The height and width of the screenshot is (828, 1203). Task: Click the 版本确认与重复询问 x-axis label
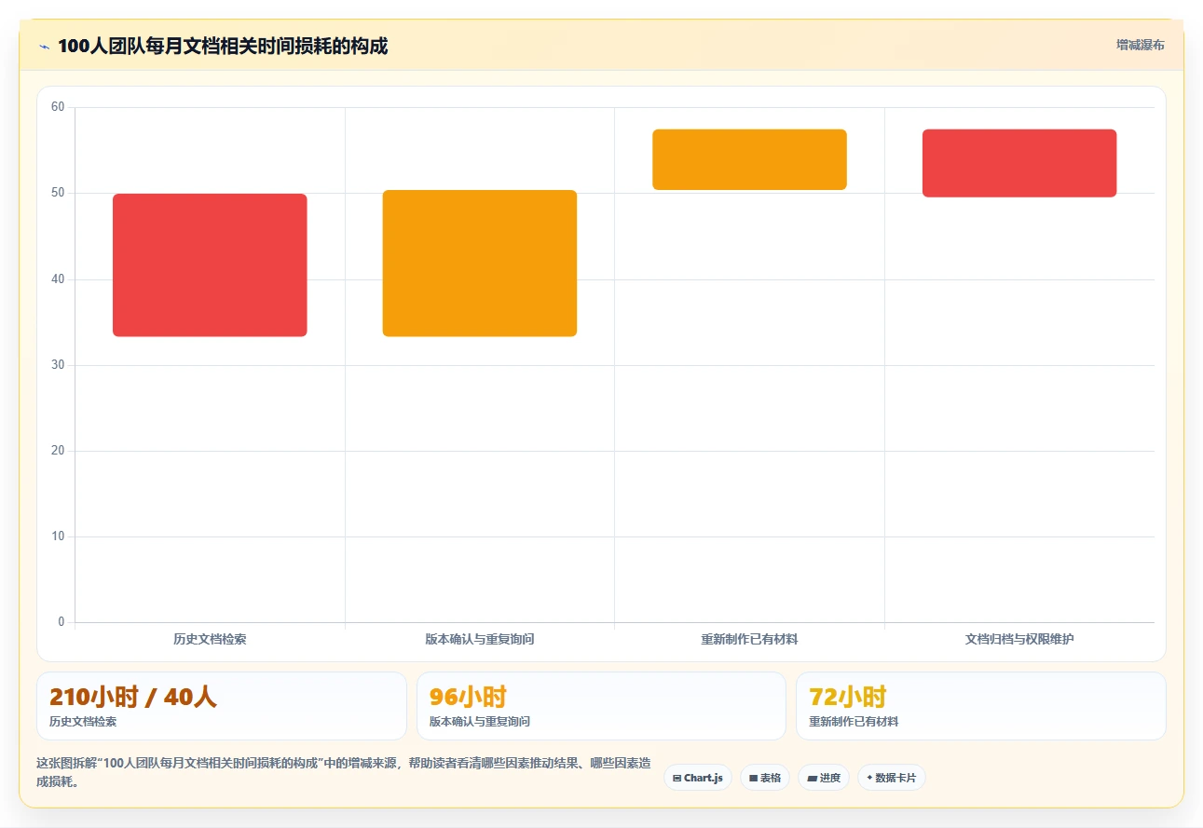click(480, 640)
